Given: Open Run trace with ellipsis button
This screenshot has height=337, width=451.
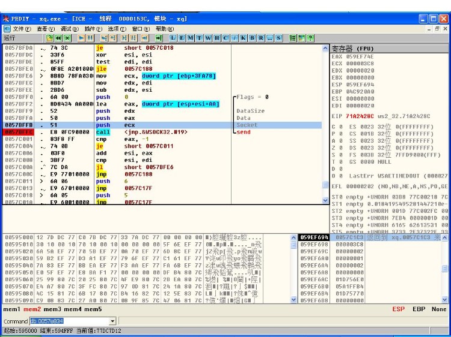Looking at the screenshot, I should tap(270, 38).
